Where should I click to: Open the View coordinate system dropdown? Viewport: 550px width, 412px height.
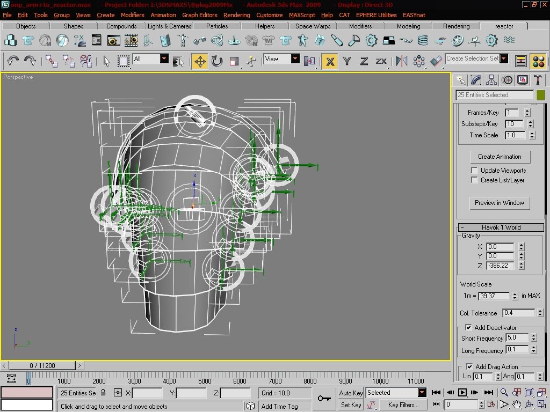pyautogui.click(x=295, y=58)
